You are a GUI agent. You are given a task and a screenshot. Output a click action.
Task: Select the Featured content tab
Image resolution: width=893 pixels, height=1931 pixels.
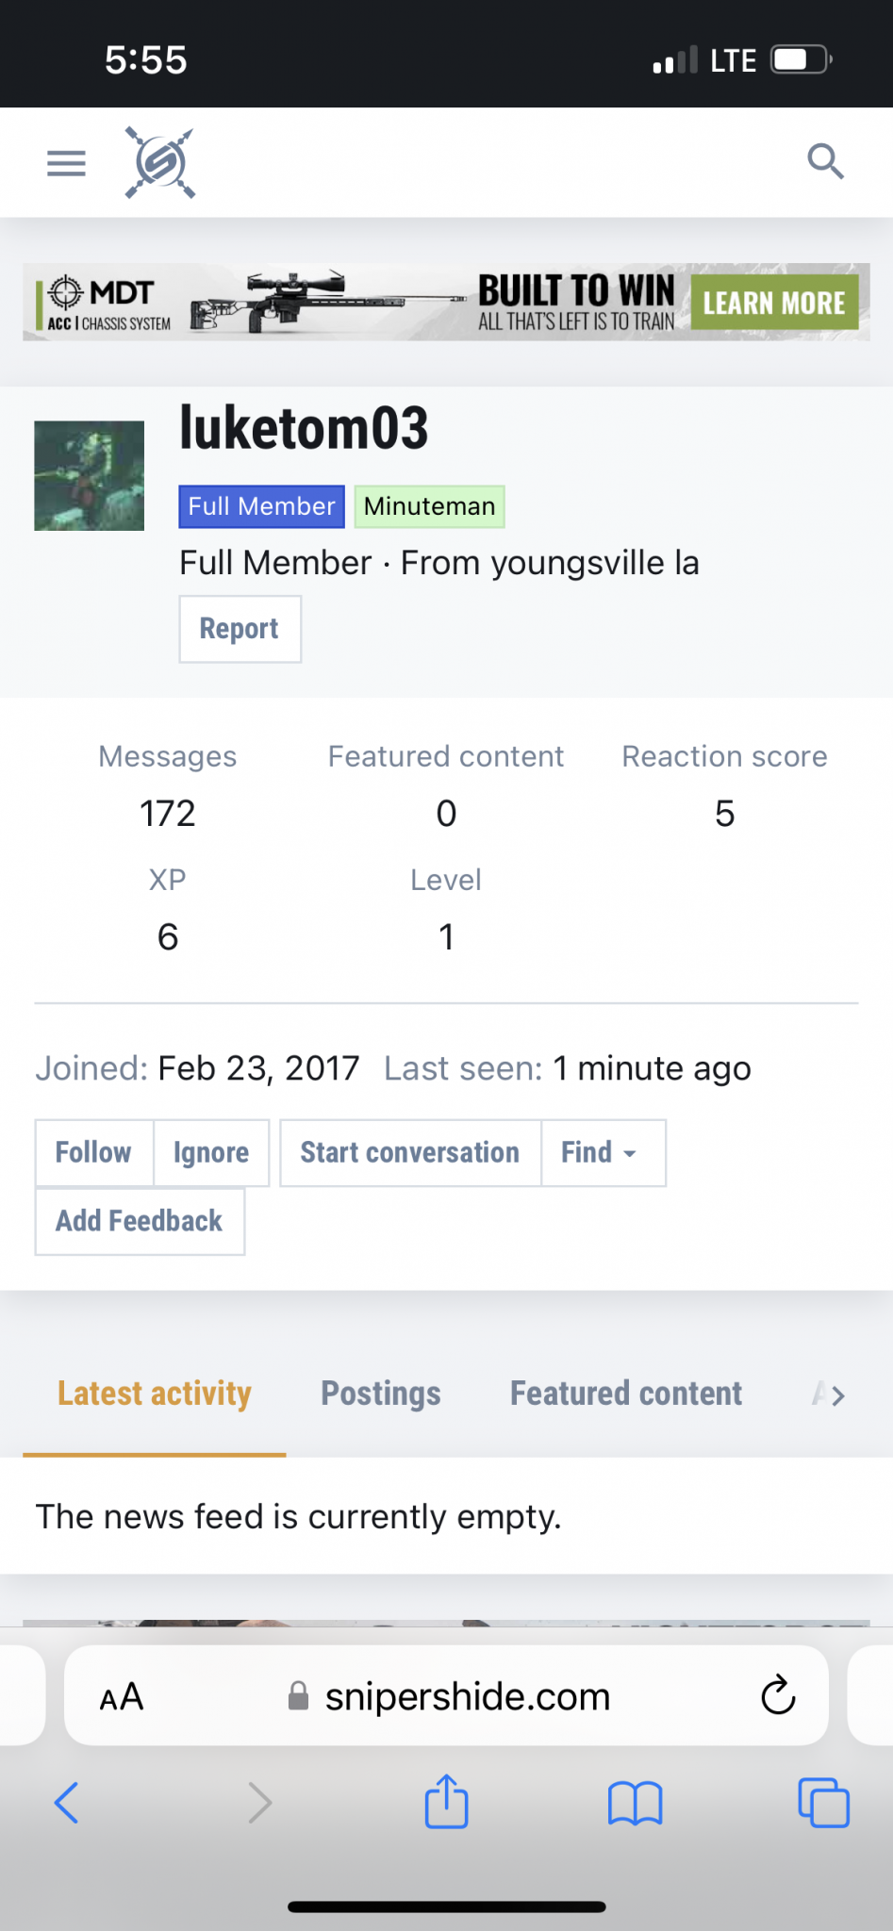626,1394
